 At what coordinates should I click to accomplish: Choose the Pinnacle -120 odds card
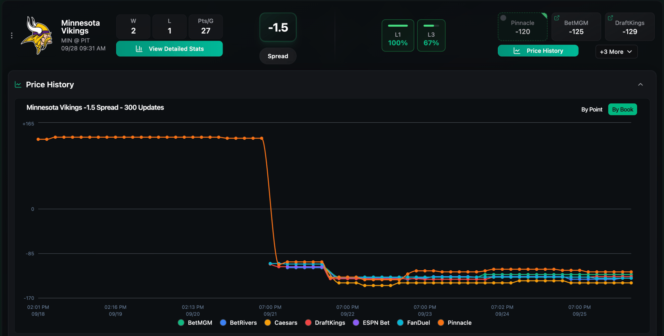pyautogui.click(x=523, y=27)
